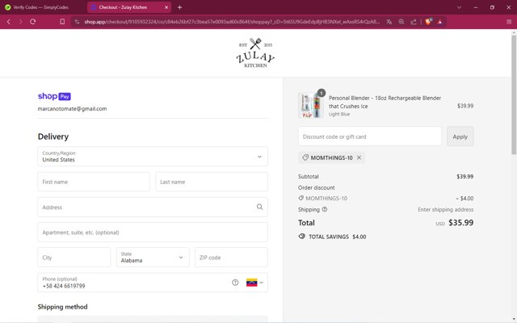517x323 pixels.
Task: Open the zoom magnifier icon in address bar
Action: (401, 22)
